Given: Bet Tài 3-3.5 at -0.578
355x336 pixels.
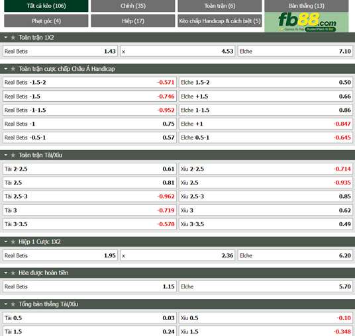Looking at the screenshot, I should 89,224.
